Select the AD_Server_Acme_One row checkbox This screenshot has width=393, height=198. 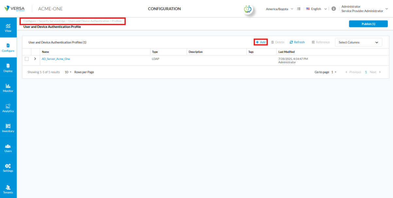27,59
